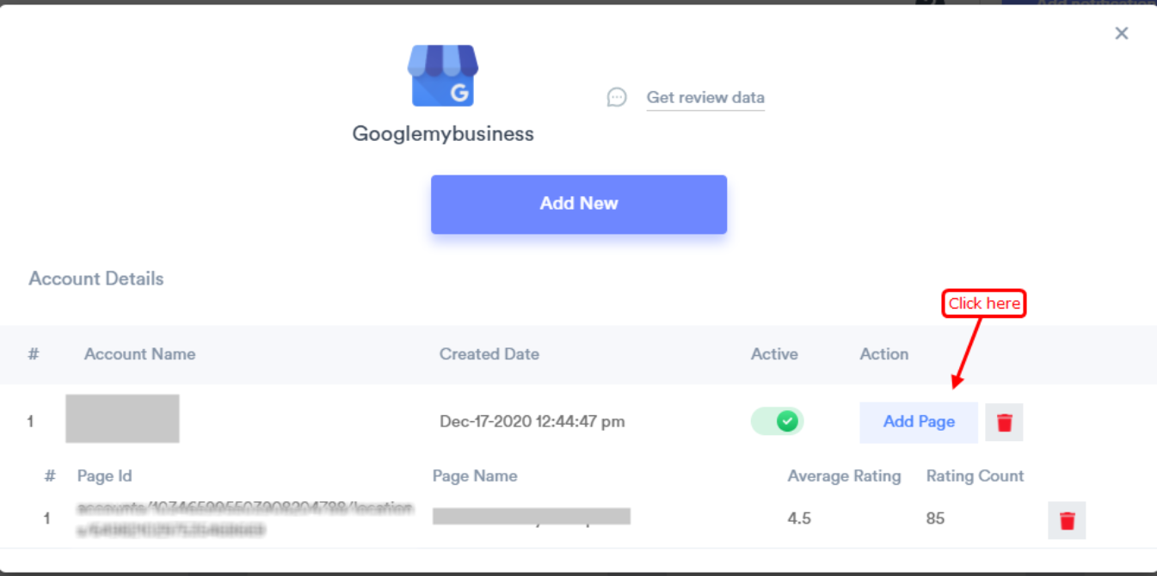This screenshot has height=576, width=1157.
Task: Click the Google My Business storefront logo
Action: tap(443, 76)
